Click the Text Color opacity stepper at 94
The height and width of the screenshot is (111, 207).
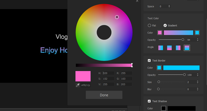198,40
